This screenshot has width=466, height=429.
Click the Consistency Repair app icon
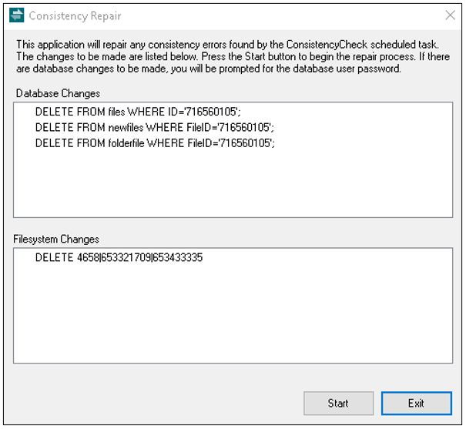[17, 15]
